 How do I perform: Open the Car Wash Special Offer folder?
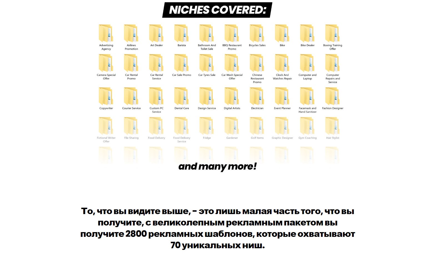[x=232, y=63]
